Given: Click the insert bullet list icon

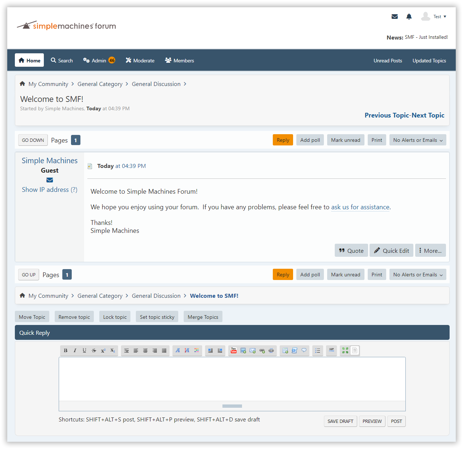Looking at the screenshot, I should (318, 350).
